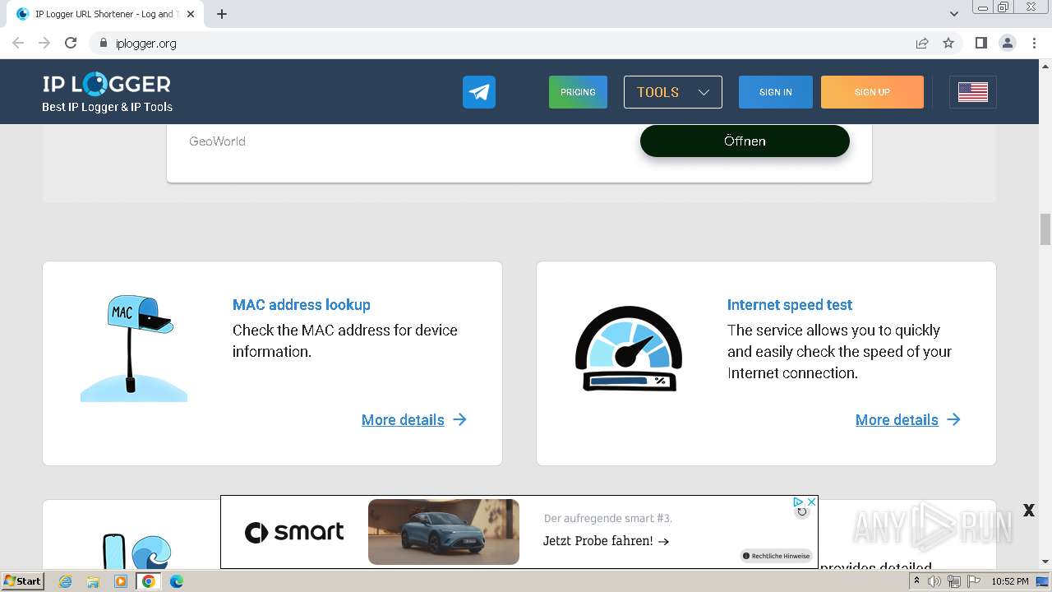Expand the TOOLS dropdown menu
This screenshot has height=592, width=1052.
[x=673, y=92]
